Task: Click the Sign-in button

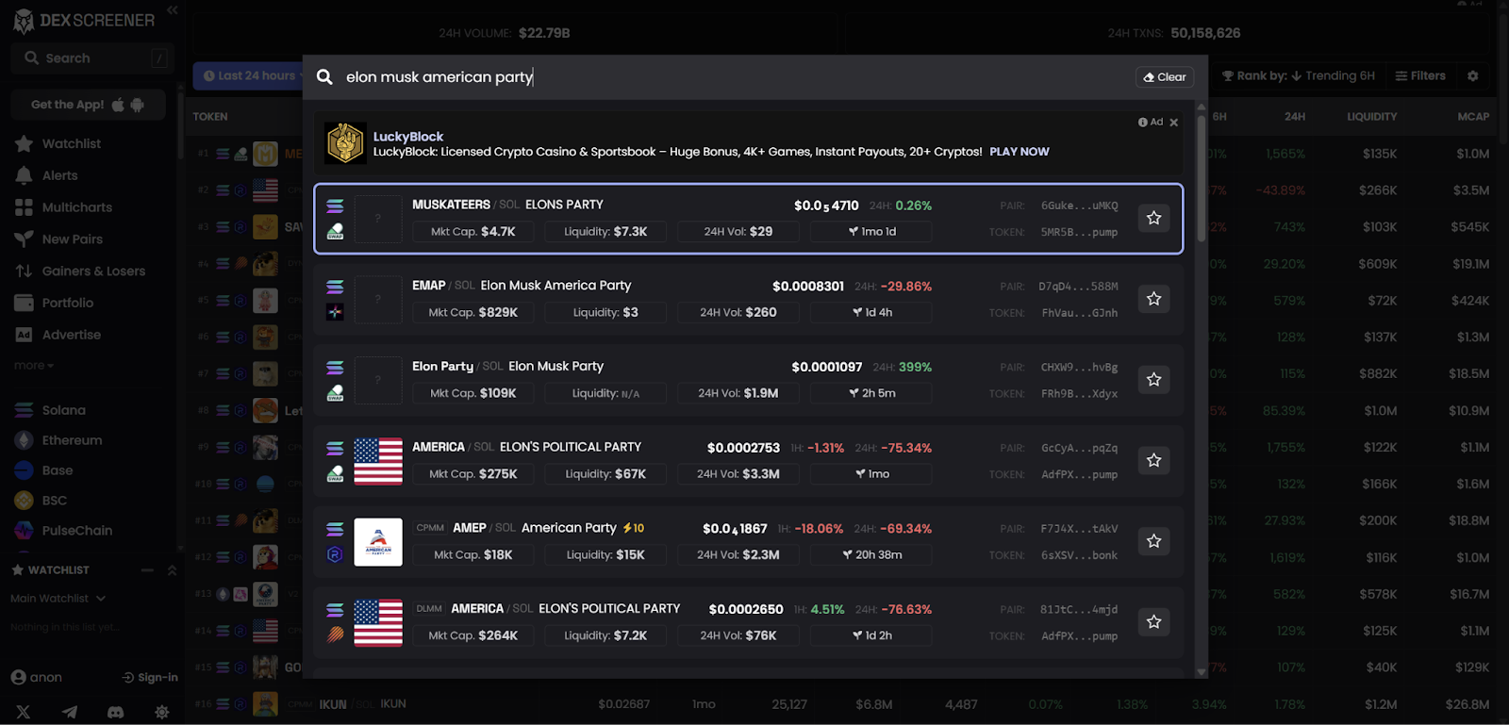Action: click(150, 677)
